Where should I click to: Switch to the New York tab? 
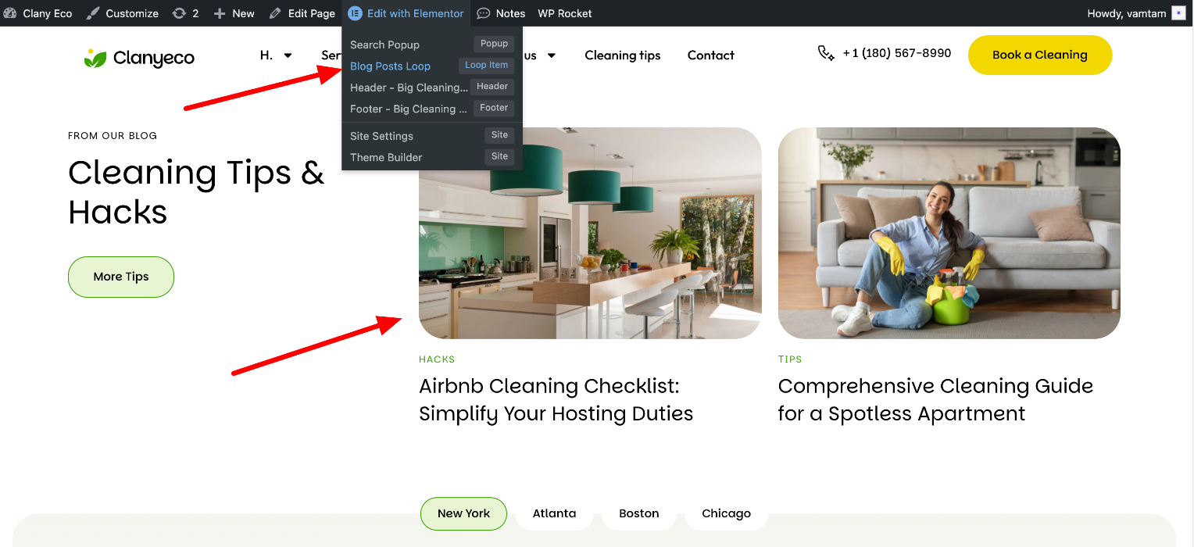click(x=463, y=513)
